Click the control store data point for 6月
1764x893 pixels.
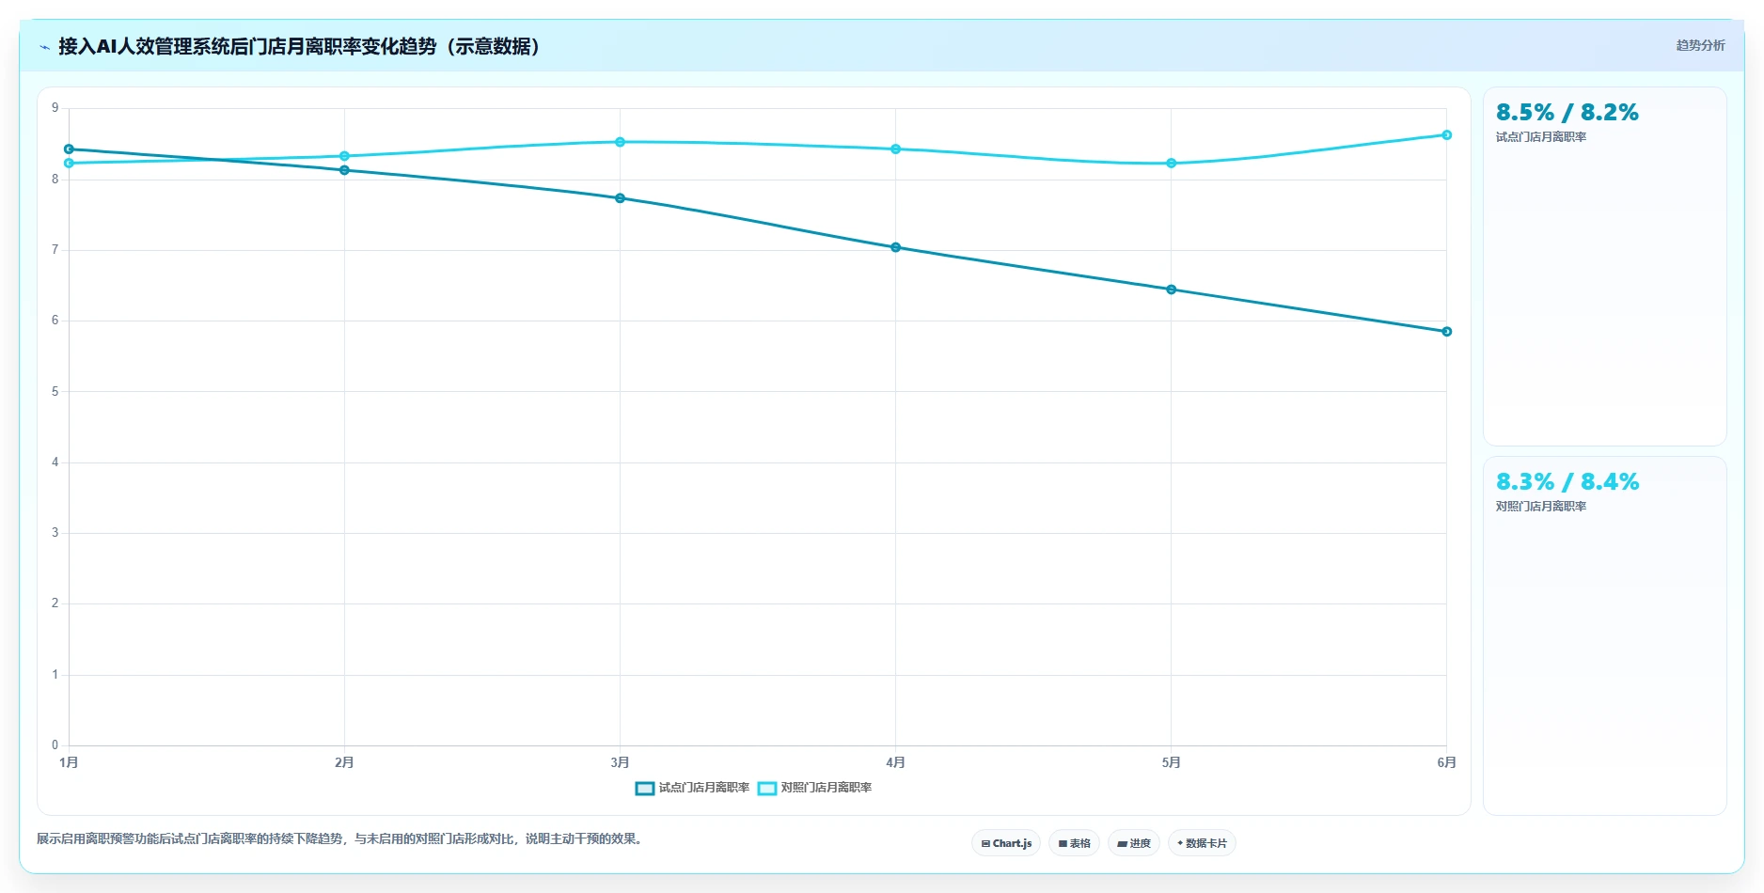1446,134
